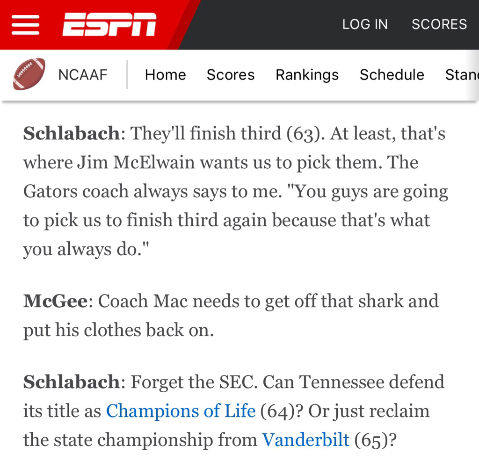Select the partially visible Standings tab

coord(461,75)
